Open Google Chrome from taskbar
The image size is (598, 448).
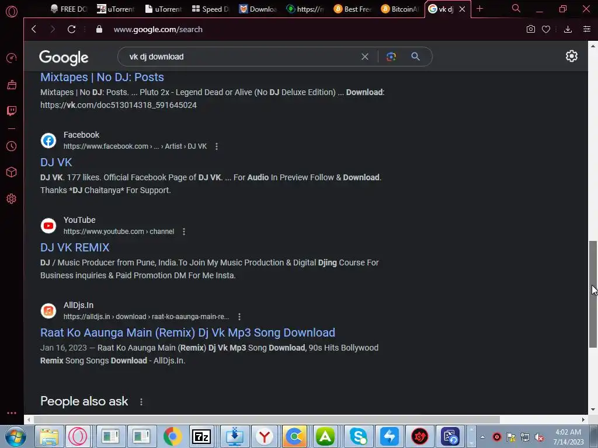(x=172, y=436)
